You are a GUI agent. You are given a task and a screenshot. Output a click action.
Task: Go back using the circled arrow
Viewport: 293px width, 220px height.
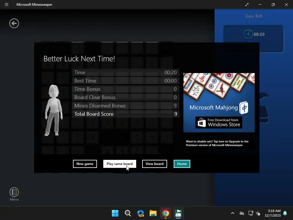point(14,23)
